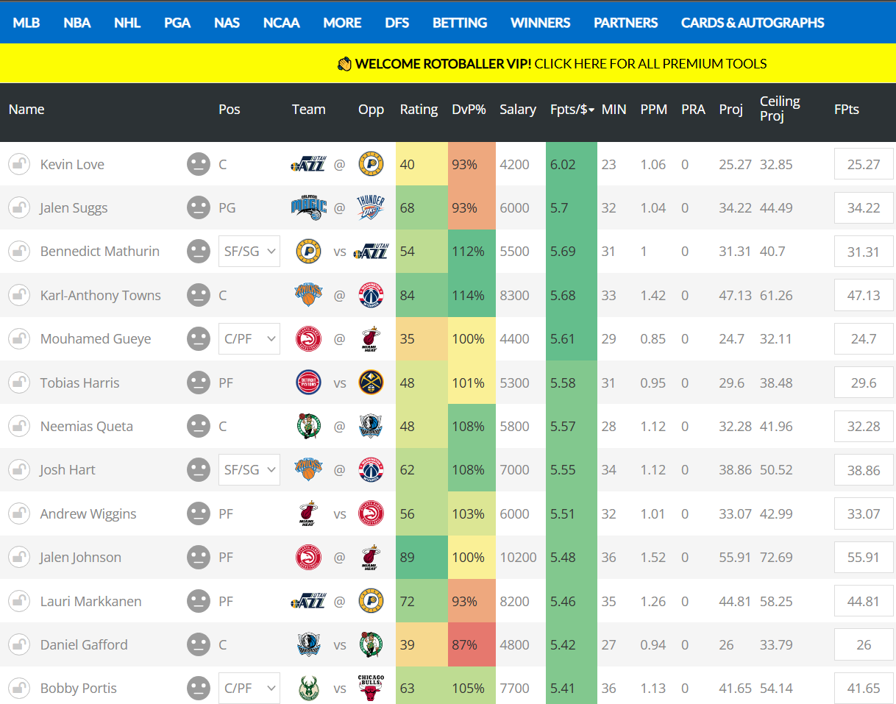Expand Mouhamed Gueye's C/PF position selector
Screen dimensions: 896x704
pos(249,339)
